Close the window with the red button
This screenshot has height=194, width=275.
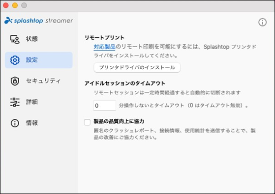(x=6, y=5)
